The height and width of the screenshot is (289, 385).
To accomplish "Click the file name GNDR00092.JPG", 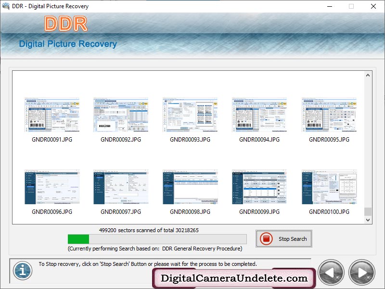I will pos(121,140).
